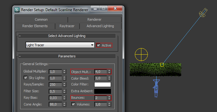
Task: Click the 3ds Max app icon in title bar
Action: click(x=17, y=10)
